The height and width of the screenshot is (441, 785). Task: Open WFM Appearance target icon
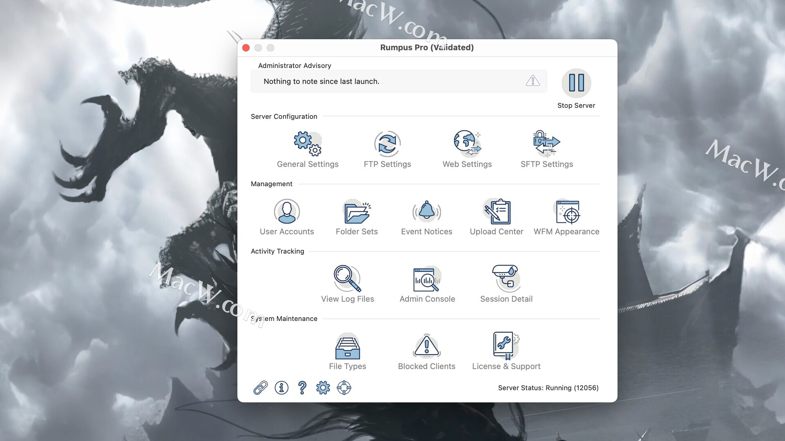coord(567,212)
